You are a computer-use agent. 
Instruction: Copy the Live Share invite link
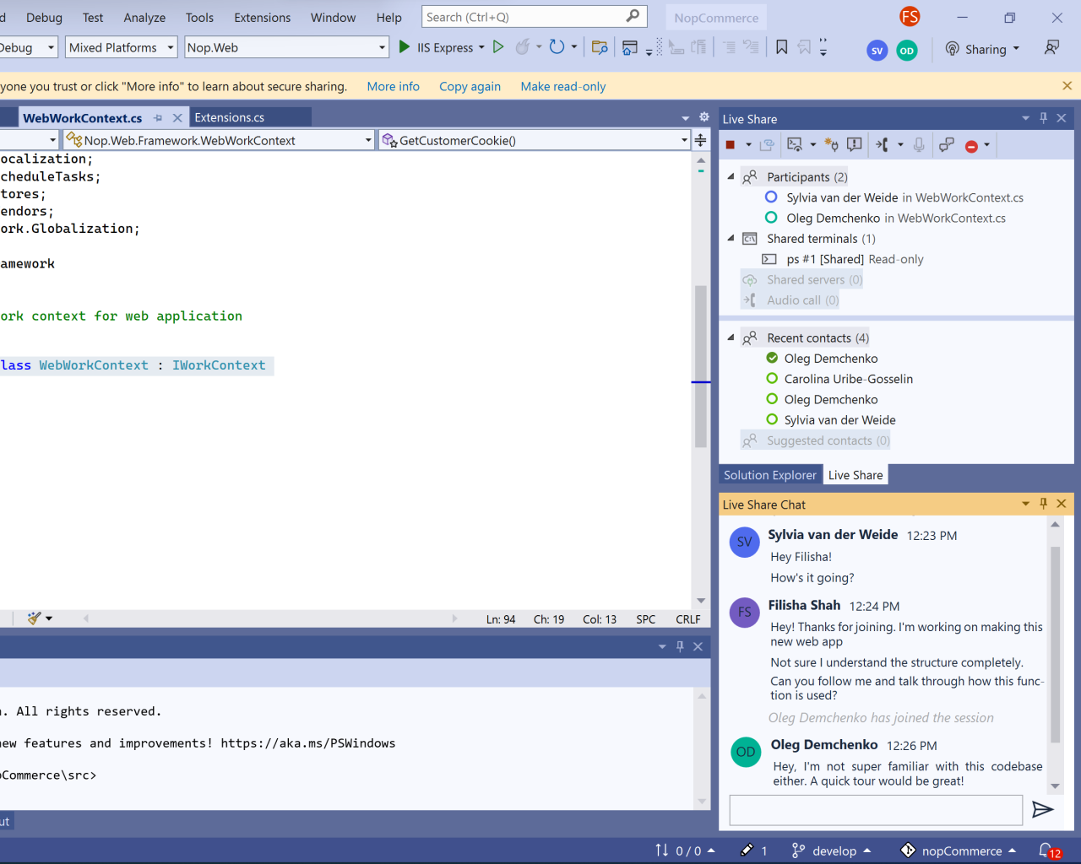click(x=767, y=144)
